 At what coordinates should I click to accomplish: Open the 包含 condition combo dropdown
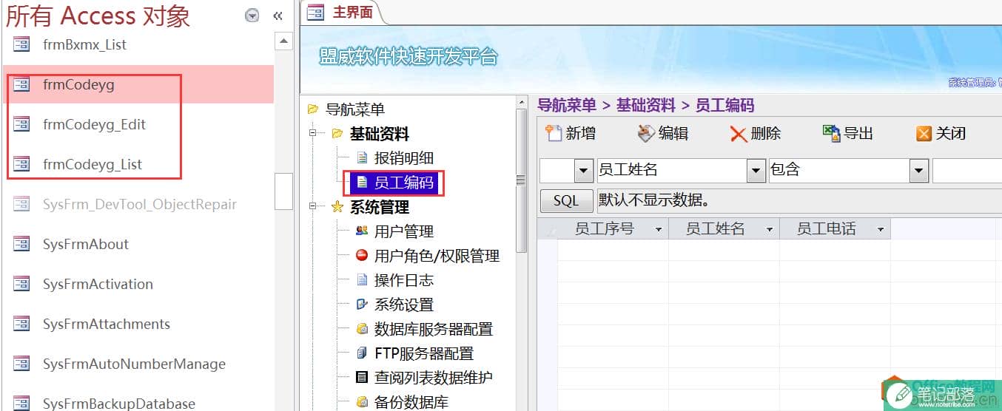pos(919,170)
